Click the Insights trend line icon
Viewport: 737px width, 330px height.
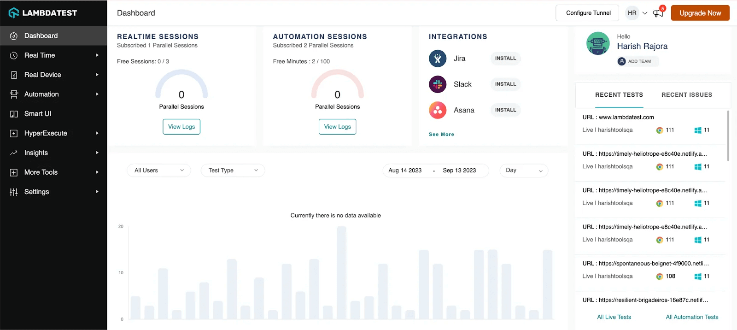click(x=14, y=153)
